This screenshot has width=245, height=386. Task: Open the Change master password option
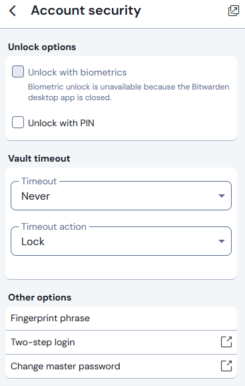pos(121,367)
